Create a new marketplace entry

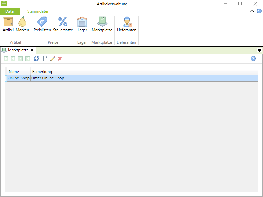coord(45,59)
